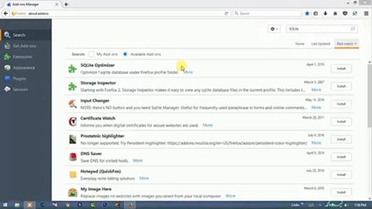Open the More link for My Image Here
Screen dimensions: 372x209
click(230, 196)
